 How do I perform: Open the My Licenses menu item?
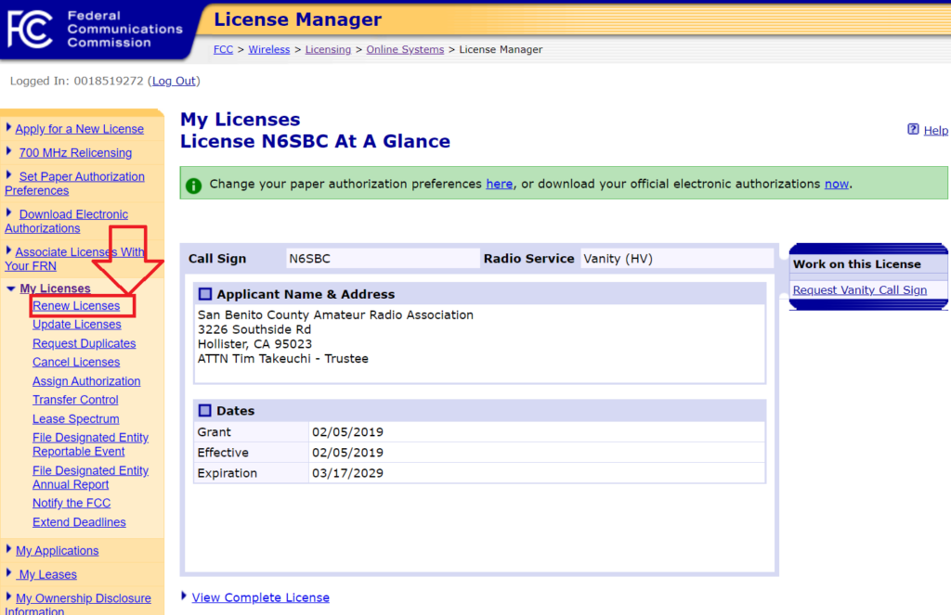tap(55, 288)
